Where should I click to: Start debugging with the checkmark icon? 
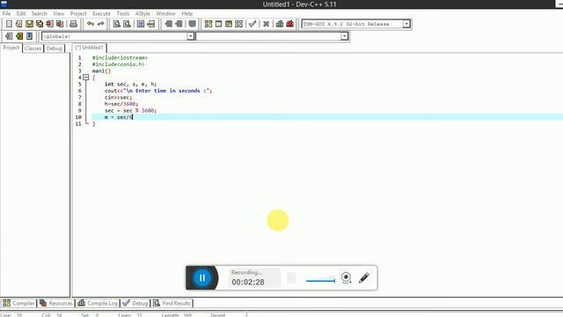tap(252, 24)
